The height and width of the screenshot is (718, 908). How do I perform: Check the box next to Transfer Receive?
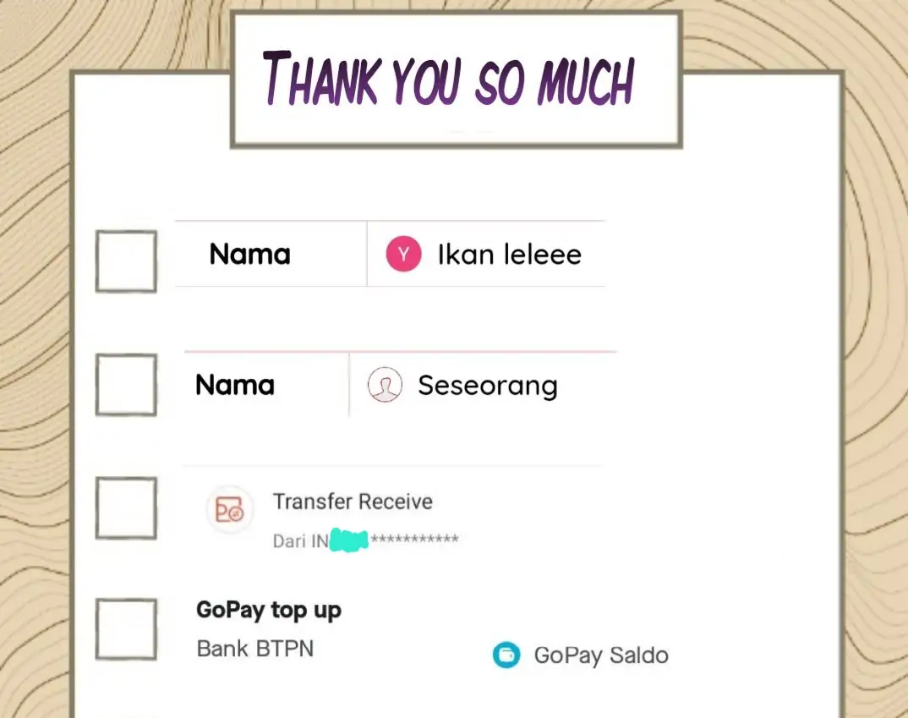[126, 507]
